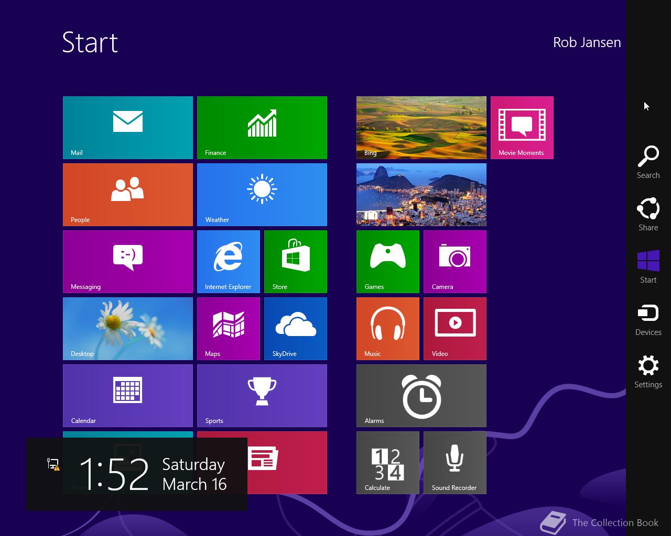
Task: Click the Saturday March 16 date
Action: [194, 474]
